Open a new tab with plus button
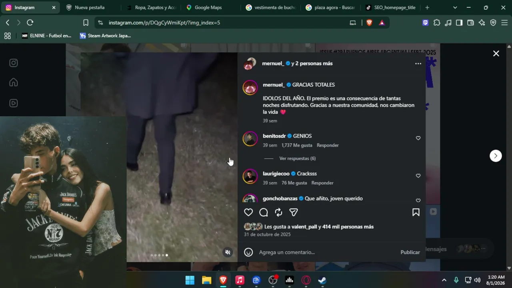The width and height of the screenshot is (512, 288). [427, 8]
